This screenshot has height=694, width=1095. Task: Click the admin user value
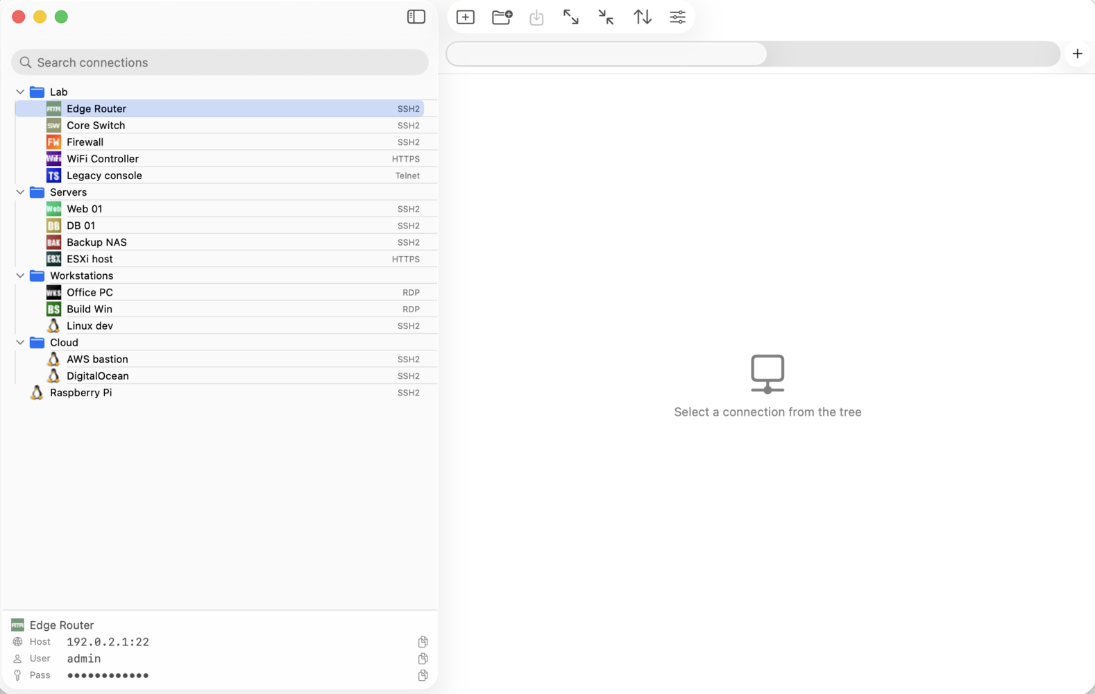pyautogui.click(x=84, y=659)
